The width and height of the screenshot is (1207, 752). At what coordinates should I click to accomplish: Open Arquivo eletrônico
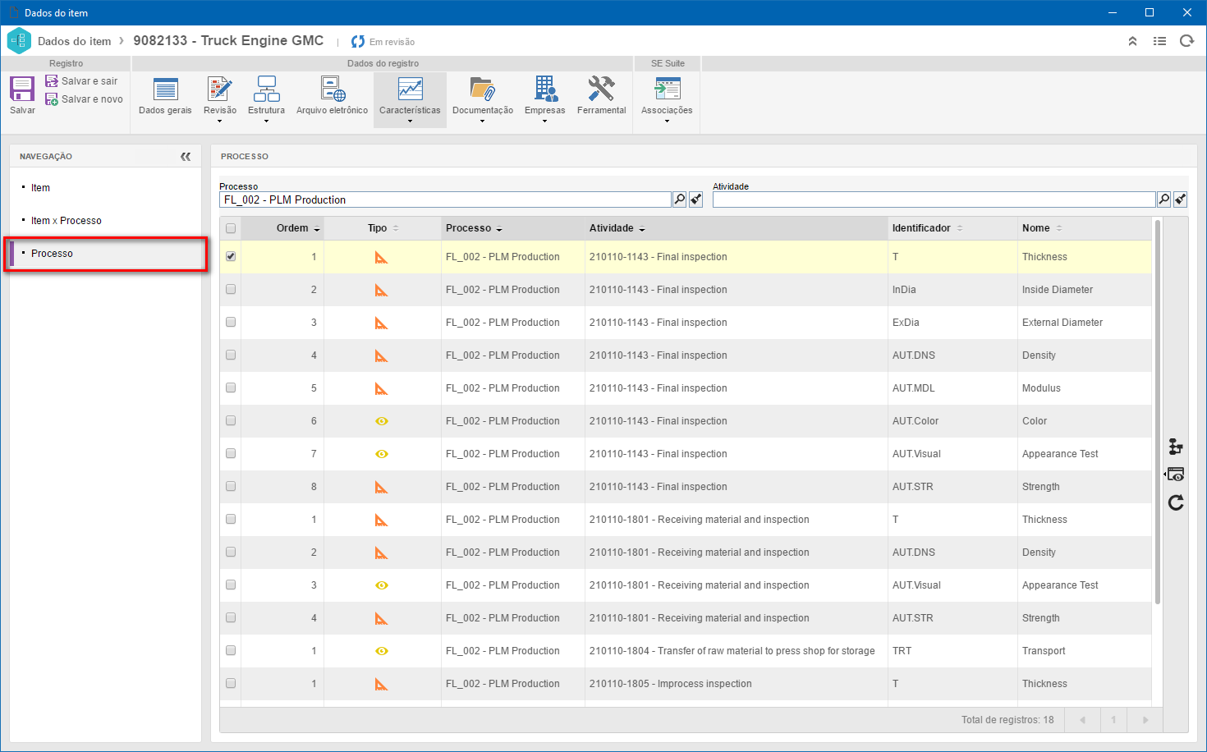click(332, 95)
